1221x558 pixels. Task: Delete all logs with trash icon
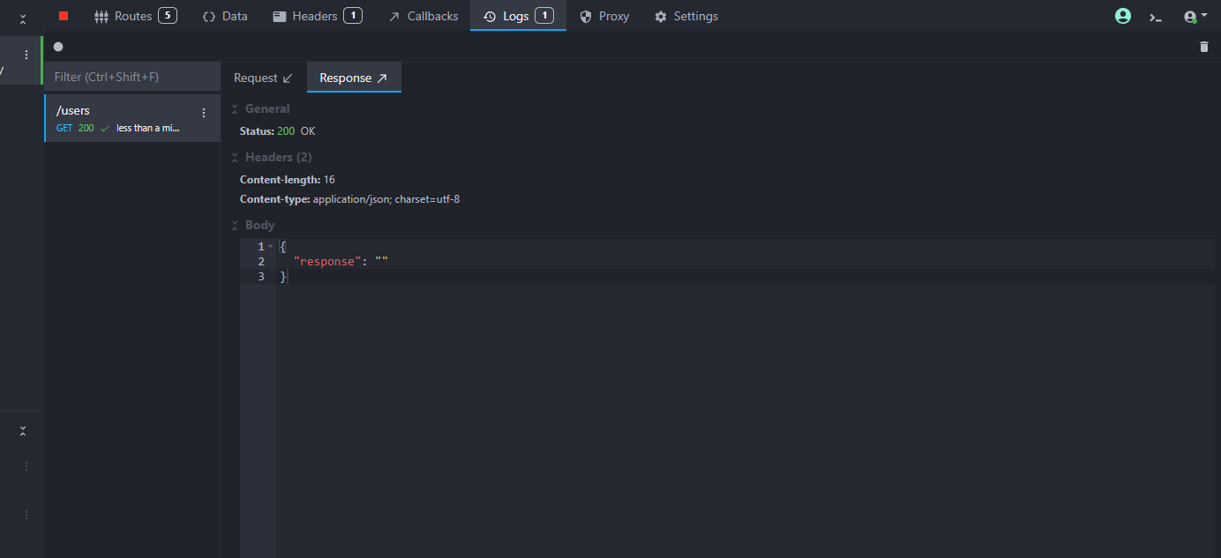pyautogui.click(x=1204, y=47)
